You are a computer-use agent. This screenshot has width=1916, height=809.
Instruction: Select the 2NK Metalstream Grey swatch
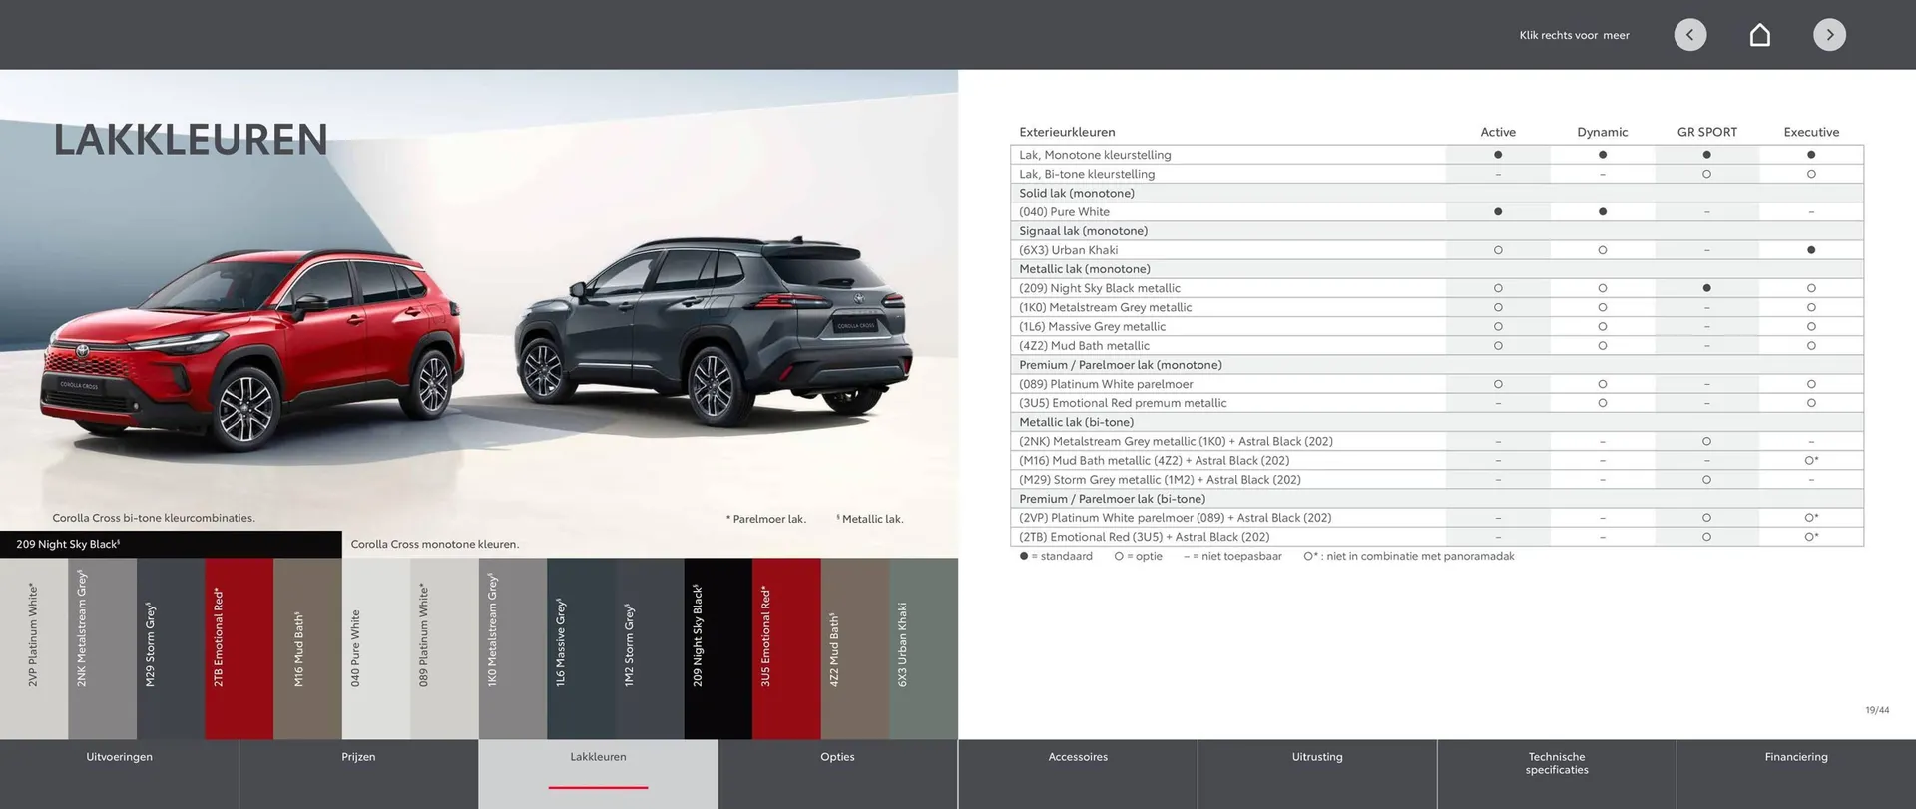[102, 648]
